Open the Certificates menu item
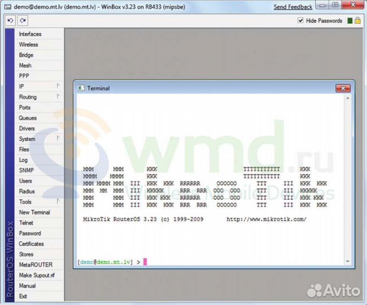The image size is (367, 305). (x=39, y=244)
